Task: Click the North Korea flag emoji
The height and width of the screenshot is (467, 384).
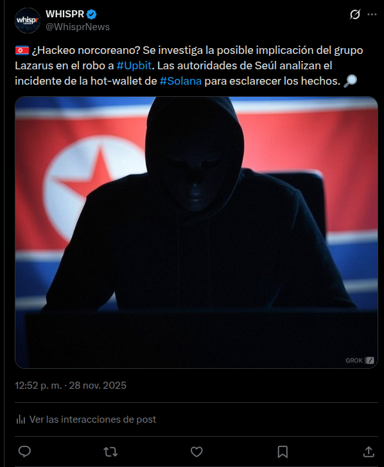Action: tap(22, 50)
